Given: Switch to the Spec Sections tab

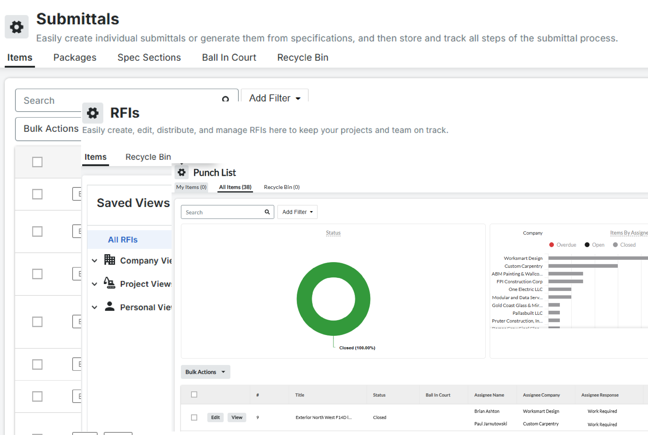Looking at the screenshot, I should [149, 58].
